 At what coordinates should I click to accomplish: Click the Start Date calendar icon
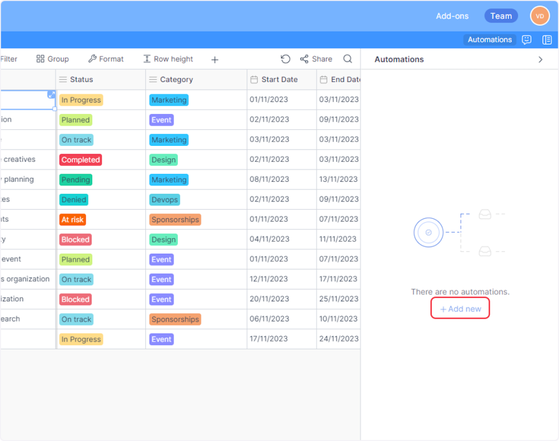[x=254, y=80]
